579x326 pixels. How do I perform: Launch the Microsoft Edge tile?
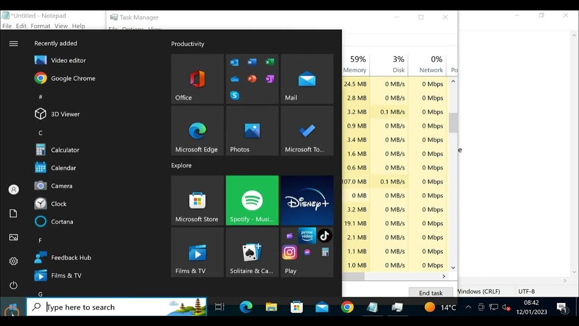tap(197, 130)
